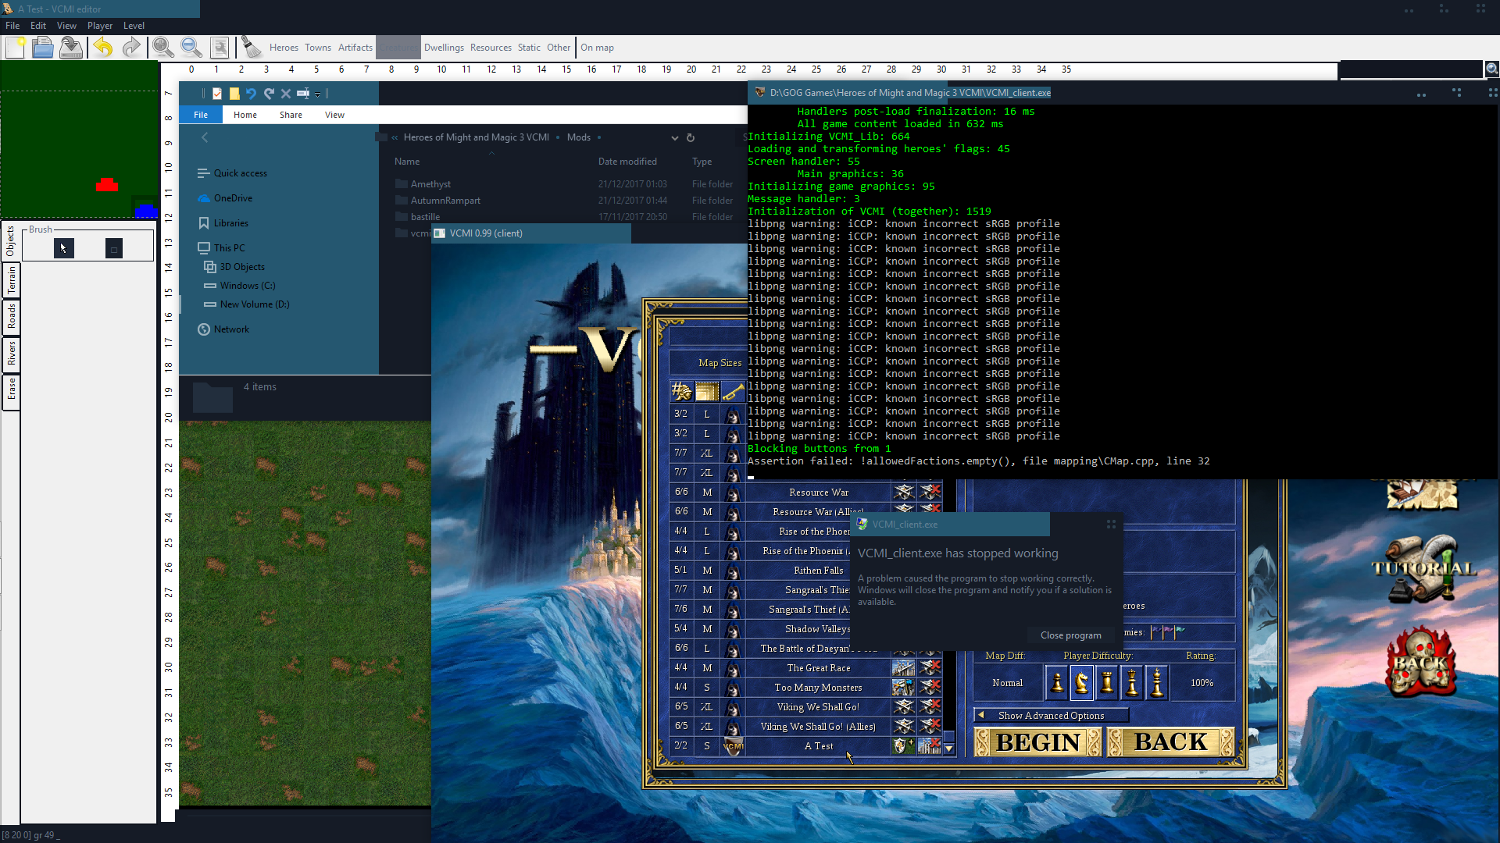
Task: Click the Zoom out magnifier
Action: click(191, 48)
